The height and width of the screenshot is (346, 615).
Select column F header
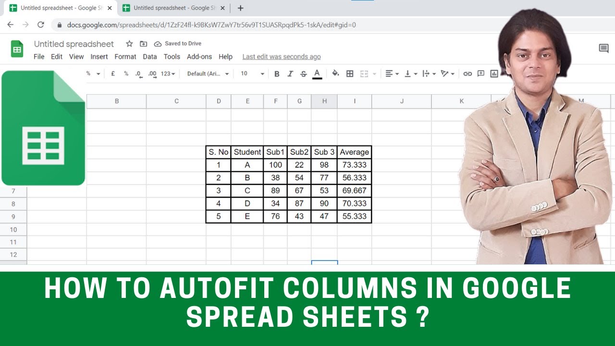point(276,101)
